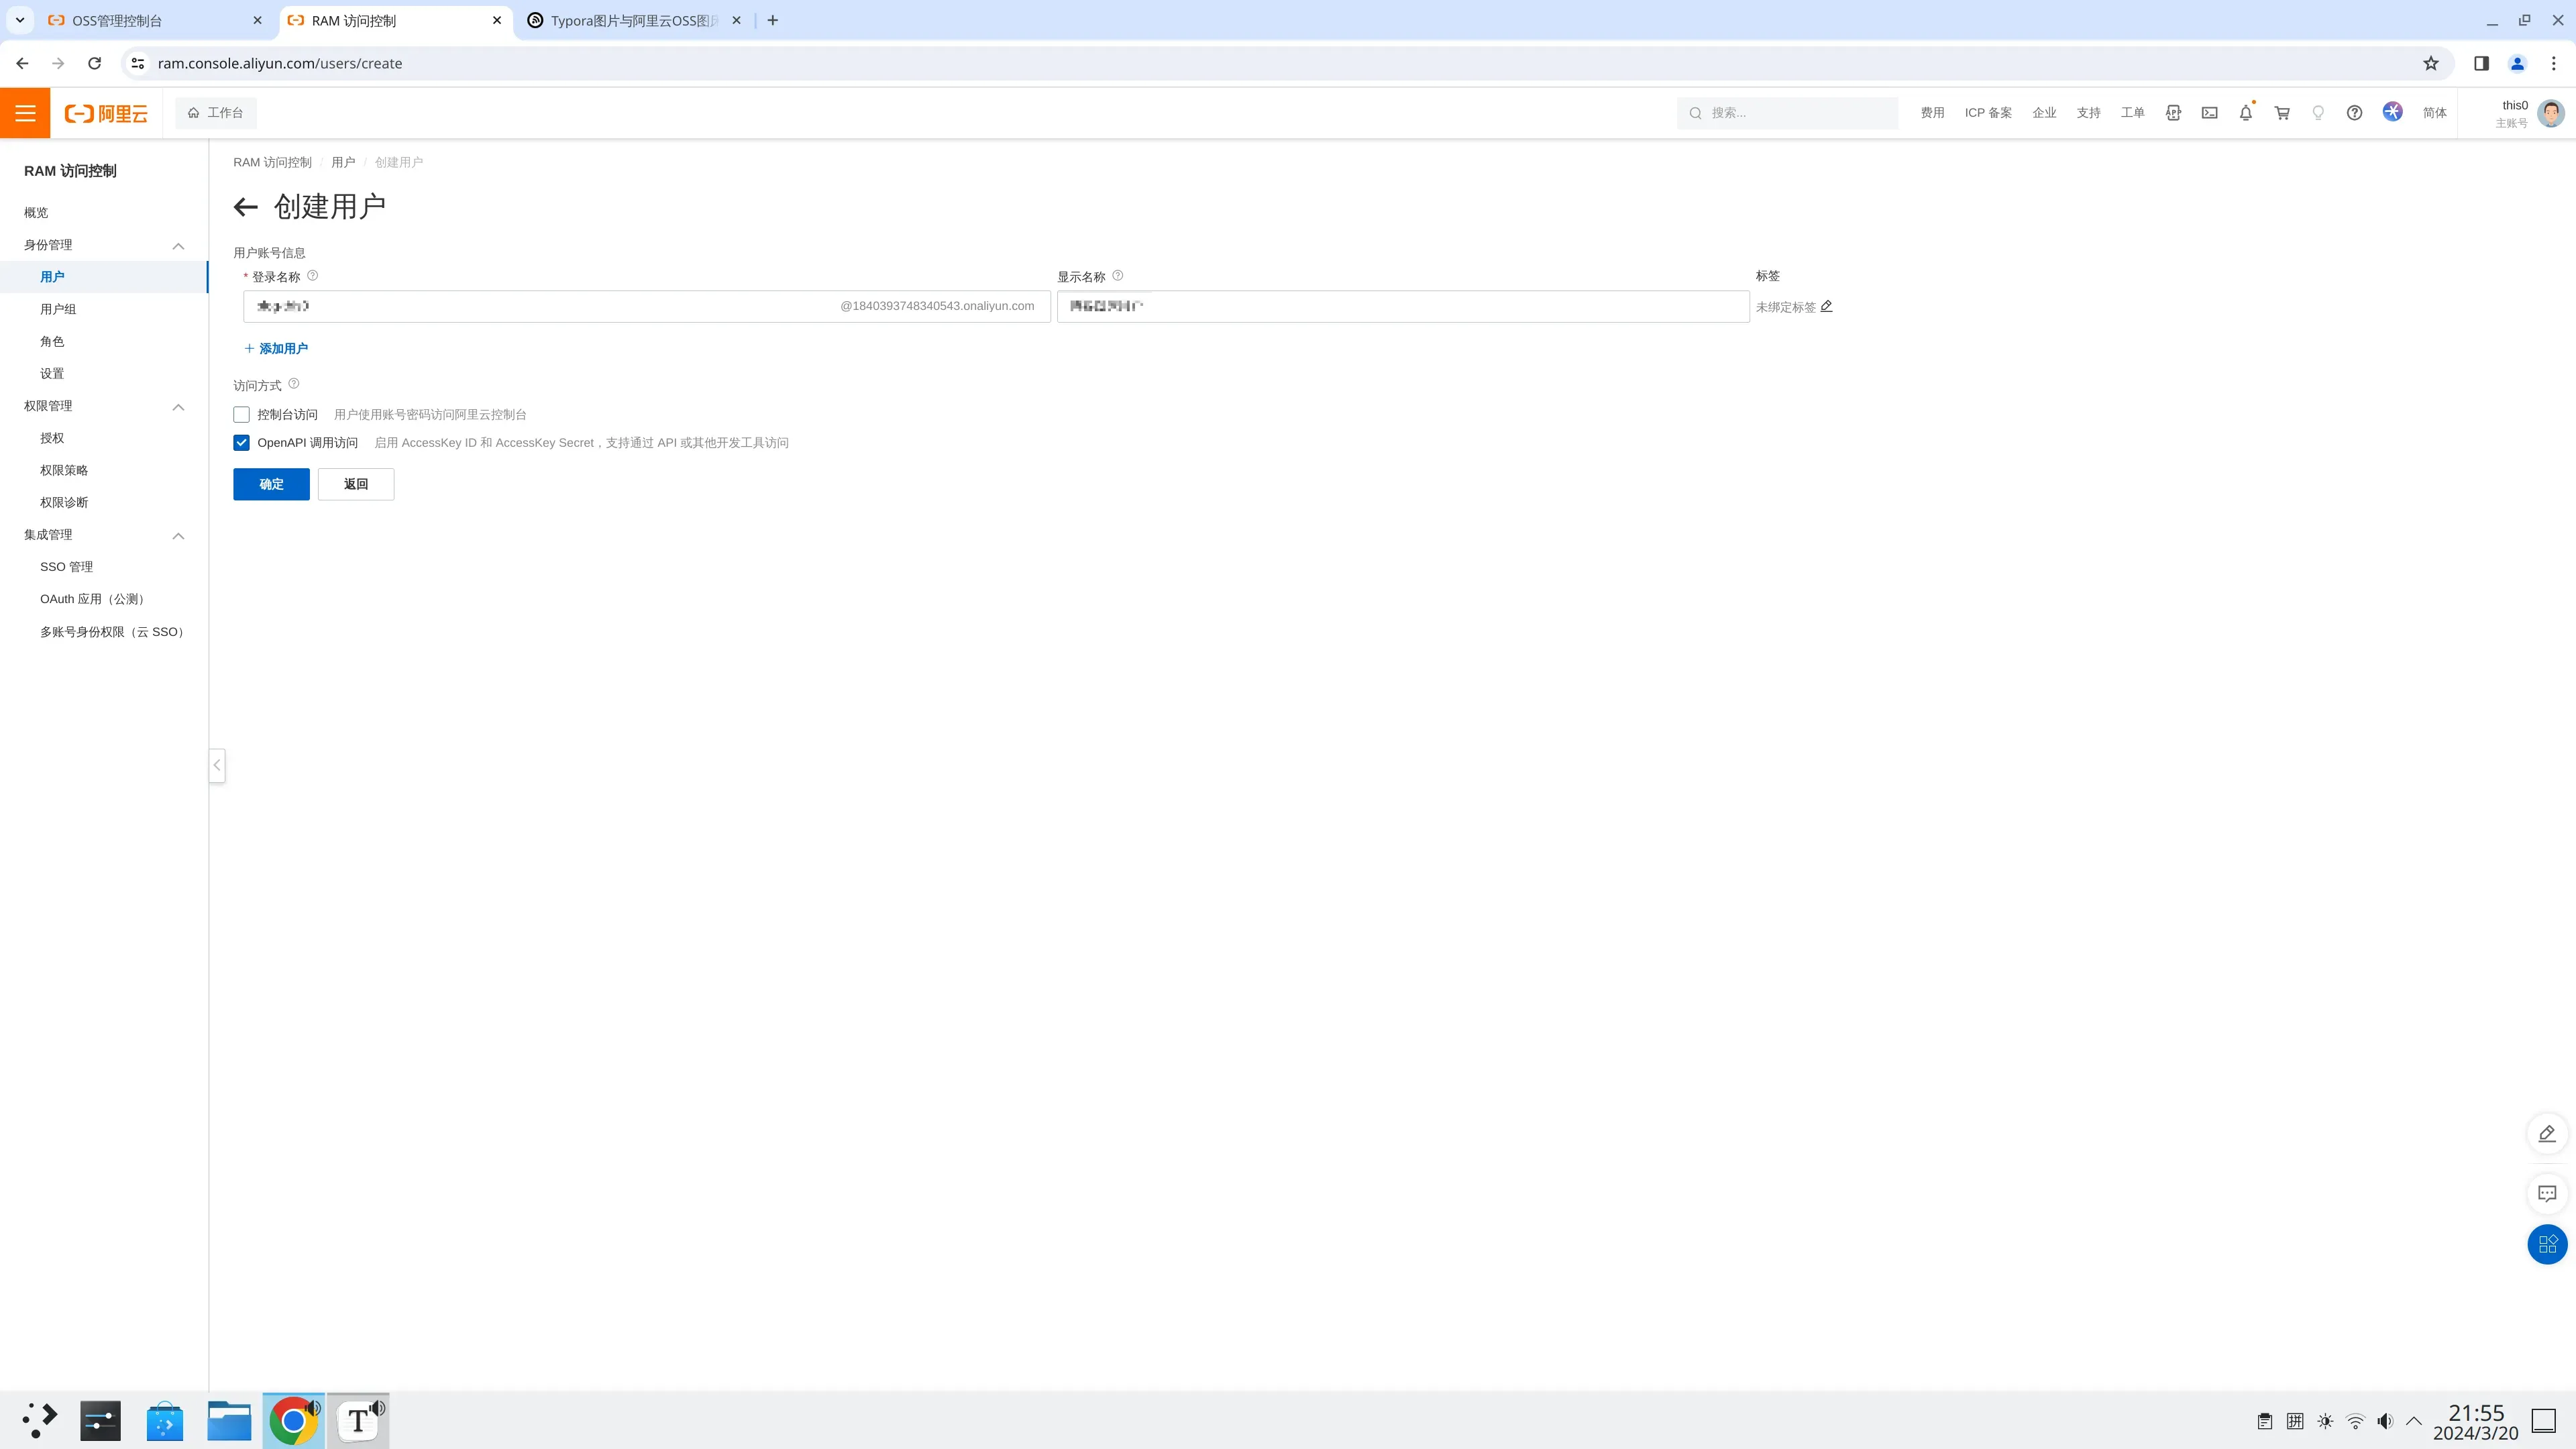Collapse 身份管理 sidebar section
Screen dimensions: 2576x1449
178,245
